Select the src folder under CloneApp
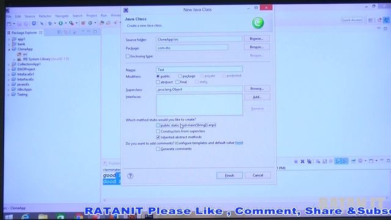The image size is (391, 220). pyautogui.click(x=23, y=54)
